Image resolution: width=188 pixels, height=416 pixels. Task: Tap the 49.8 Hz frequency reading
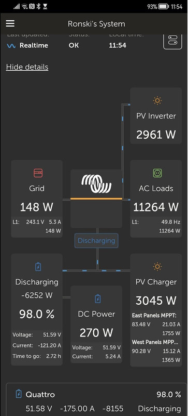point(171,222)
